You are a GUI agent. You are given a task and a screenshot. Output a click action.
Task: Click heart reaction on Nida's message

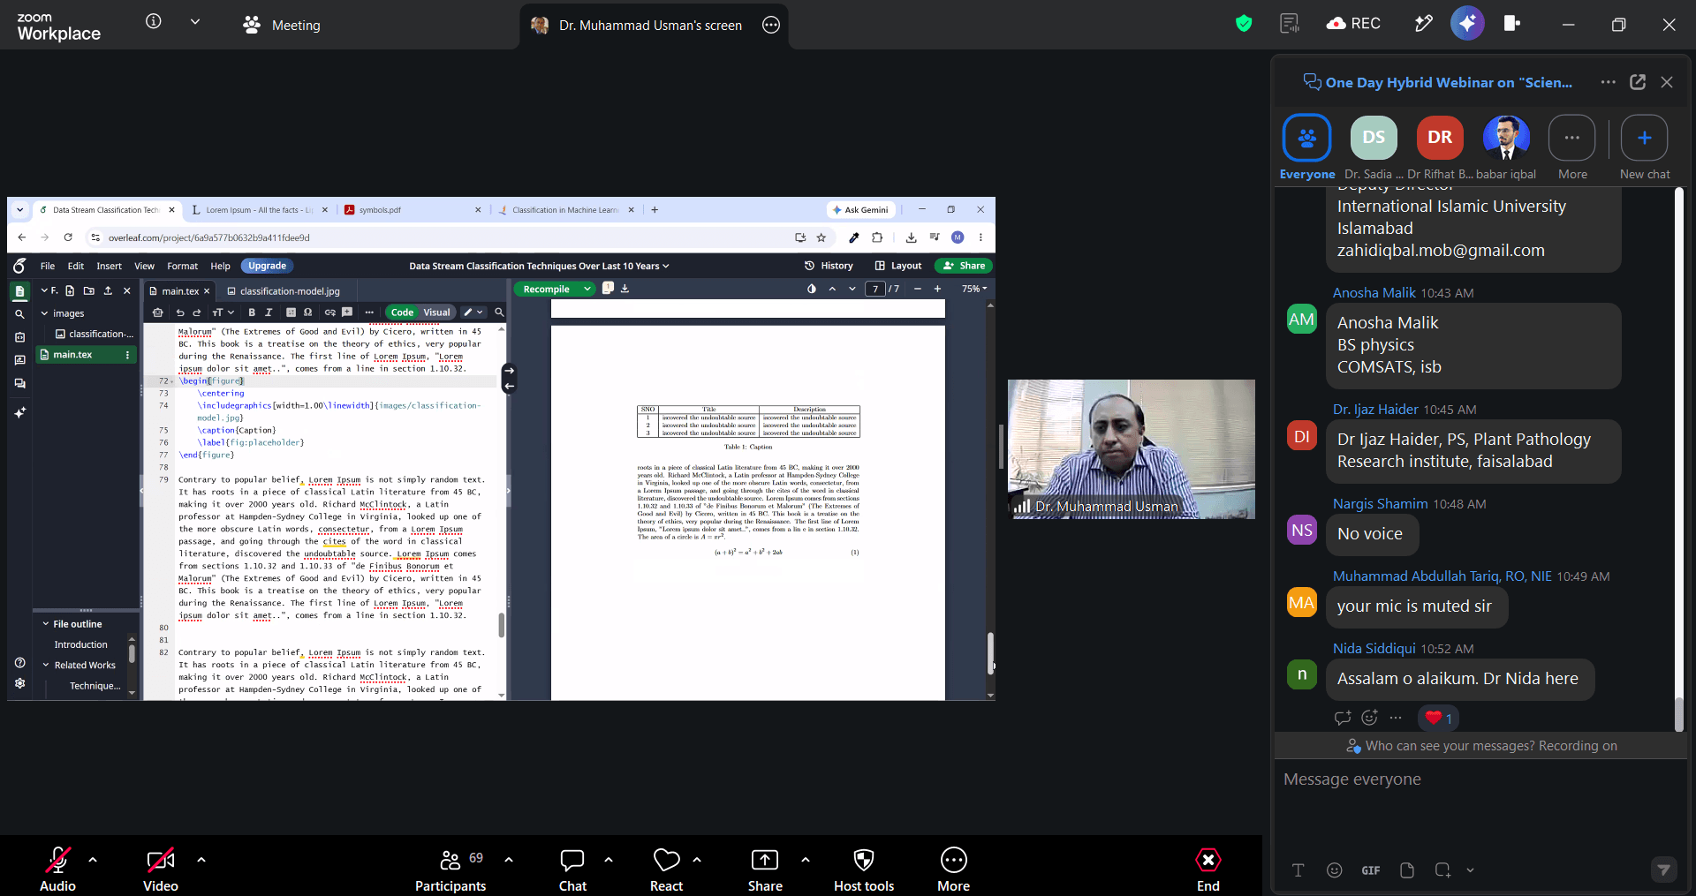click(x=1438, y=718)
